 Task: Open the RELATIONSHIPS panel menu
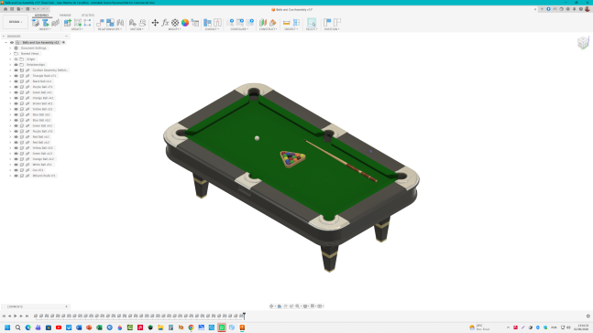[x=110, y=29]
